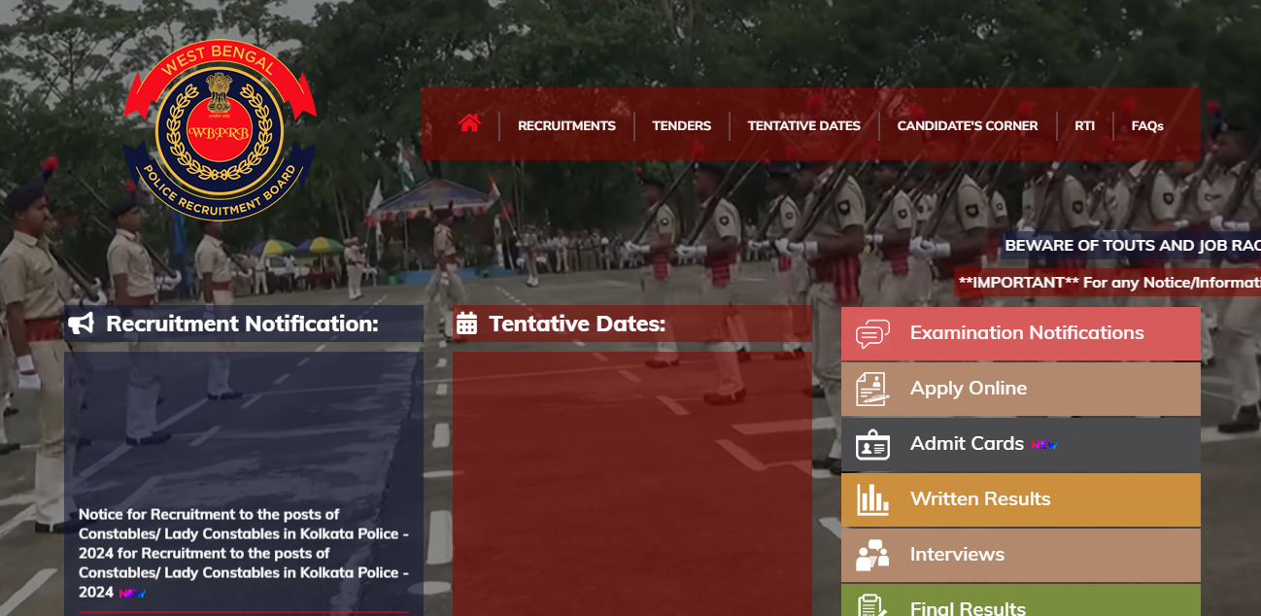Click the ID card icon for Admit Cards
This screenshot has width=1261, height=616.
[x=871, y=444]
